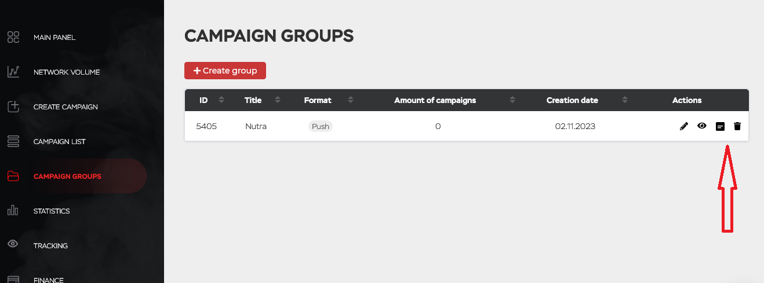Click the pencil edit icon for Nutra

684,126
